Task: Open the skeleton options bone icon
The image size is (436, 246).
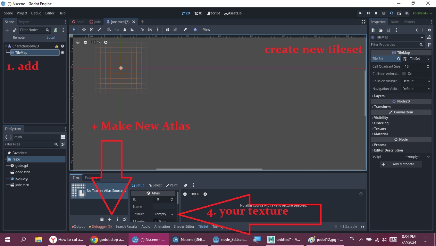Action: pyautogui.click(x=185, y=29)
